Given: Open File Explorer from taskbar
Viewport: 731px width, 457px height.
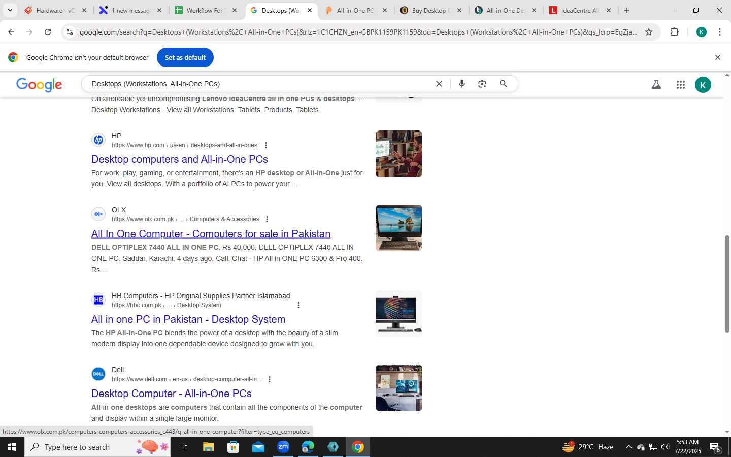Looking at the screenshot, I should (208, 447).
